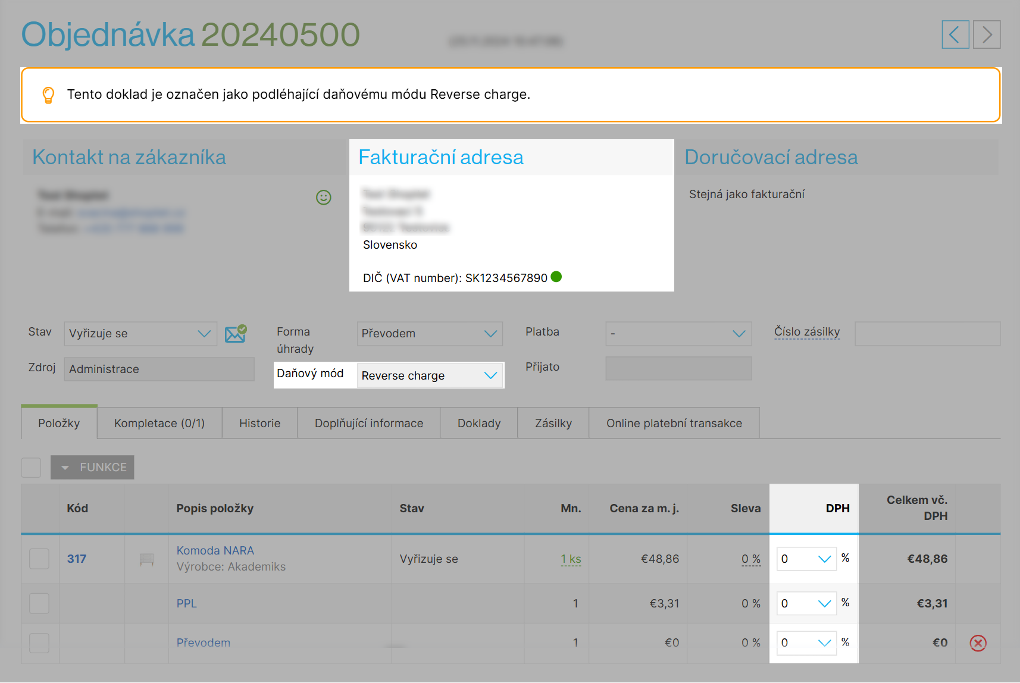Click the Doručovací adresa heading
Image resolution: width=1020 pixels, height=683 pixels.
(771, 157)
